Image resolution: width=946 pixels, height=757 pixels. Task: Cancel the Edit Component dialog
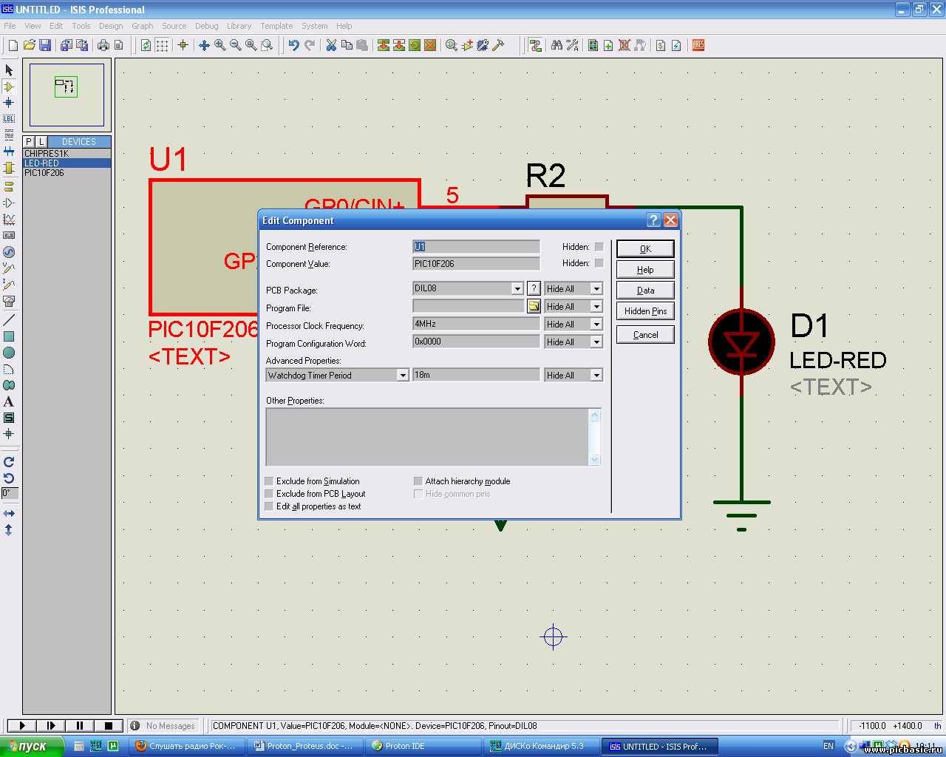tap(645, 335)
